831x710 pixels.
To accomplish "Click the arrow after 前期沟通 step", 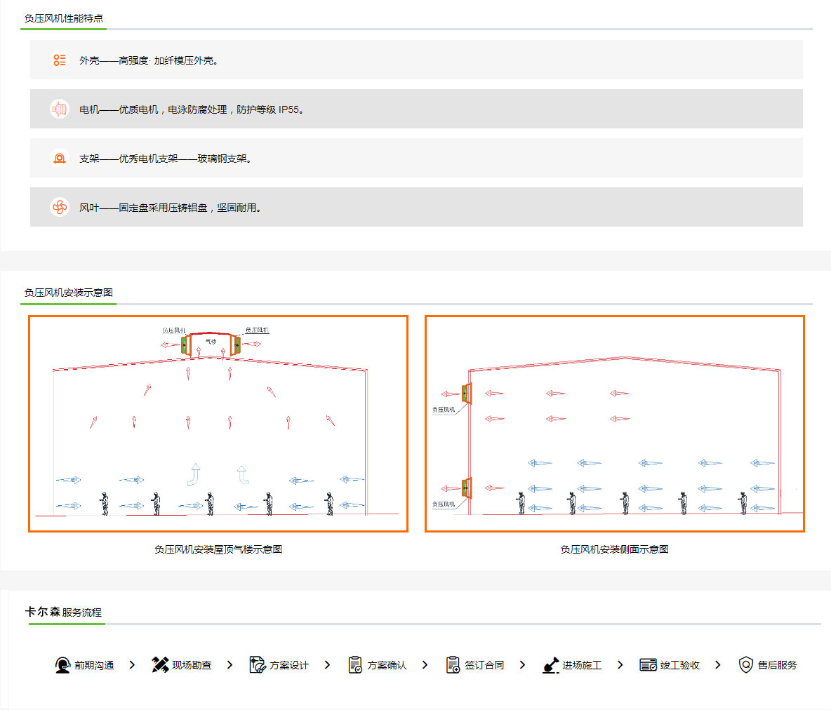I will tap(132, 665).
